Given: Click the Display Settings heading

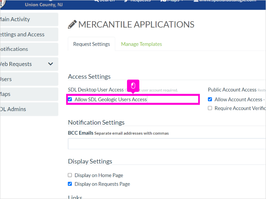Looking at the screenshot, I should pos(90,161).
